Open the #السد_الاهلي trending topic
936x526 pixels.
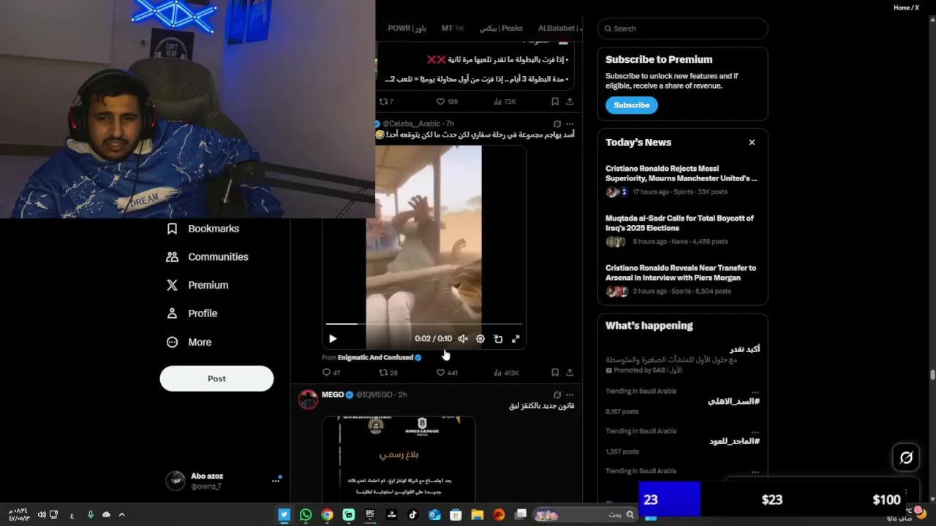click(733, 402)
